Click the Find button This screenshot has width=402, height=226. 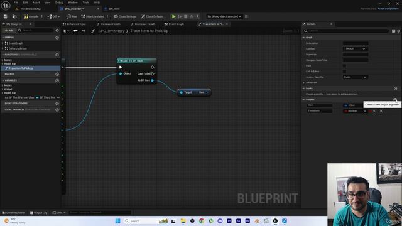72,16
